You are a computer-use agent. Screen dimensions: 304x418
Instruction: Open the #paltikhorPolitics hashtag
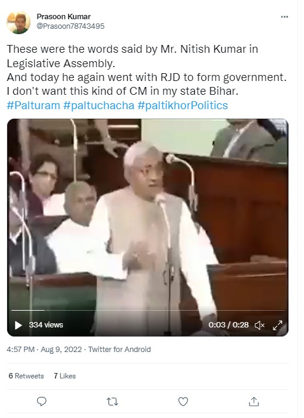point(182,106)
